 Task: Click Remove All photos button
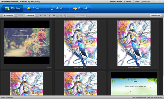pos(30,16)
